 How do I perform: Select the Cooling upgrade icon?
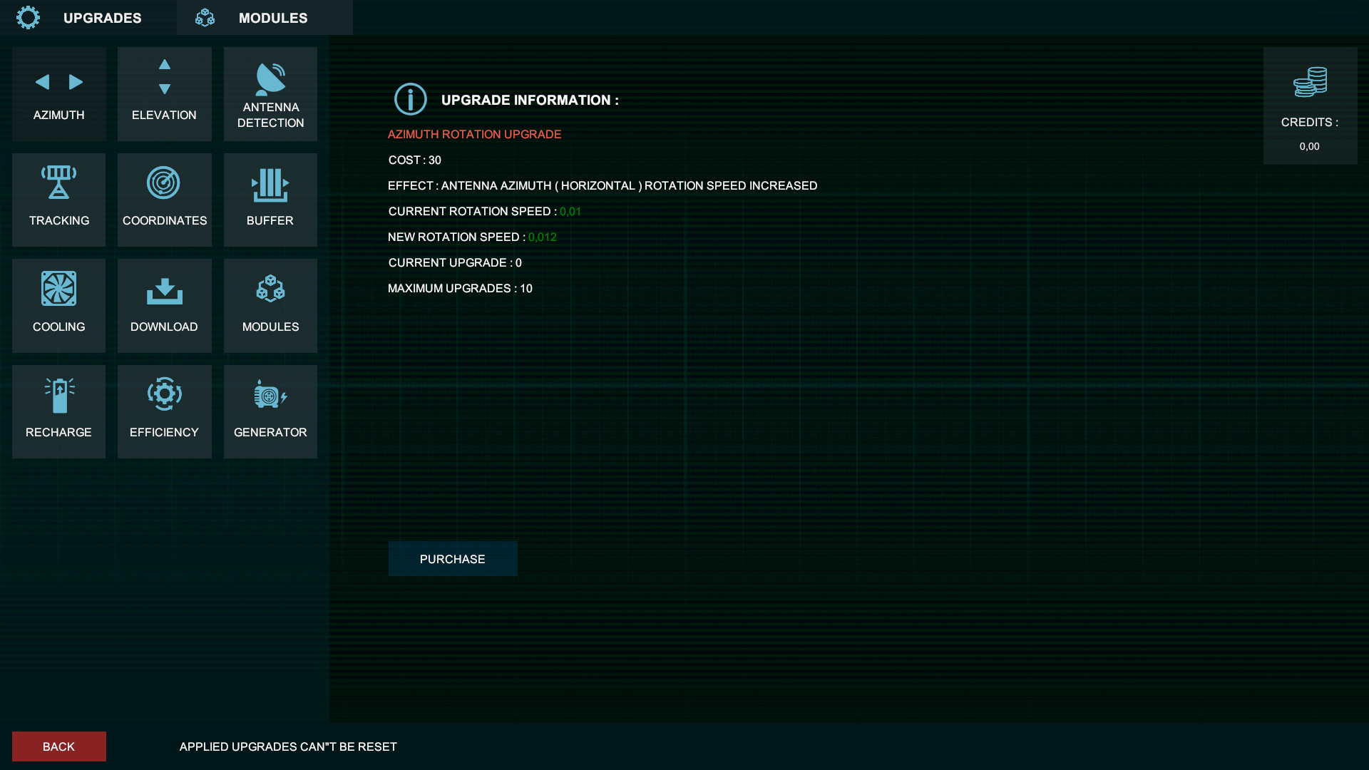58,305
